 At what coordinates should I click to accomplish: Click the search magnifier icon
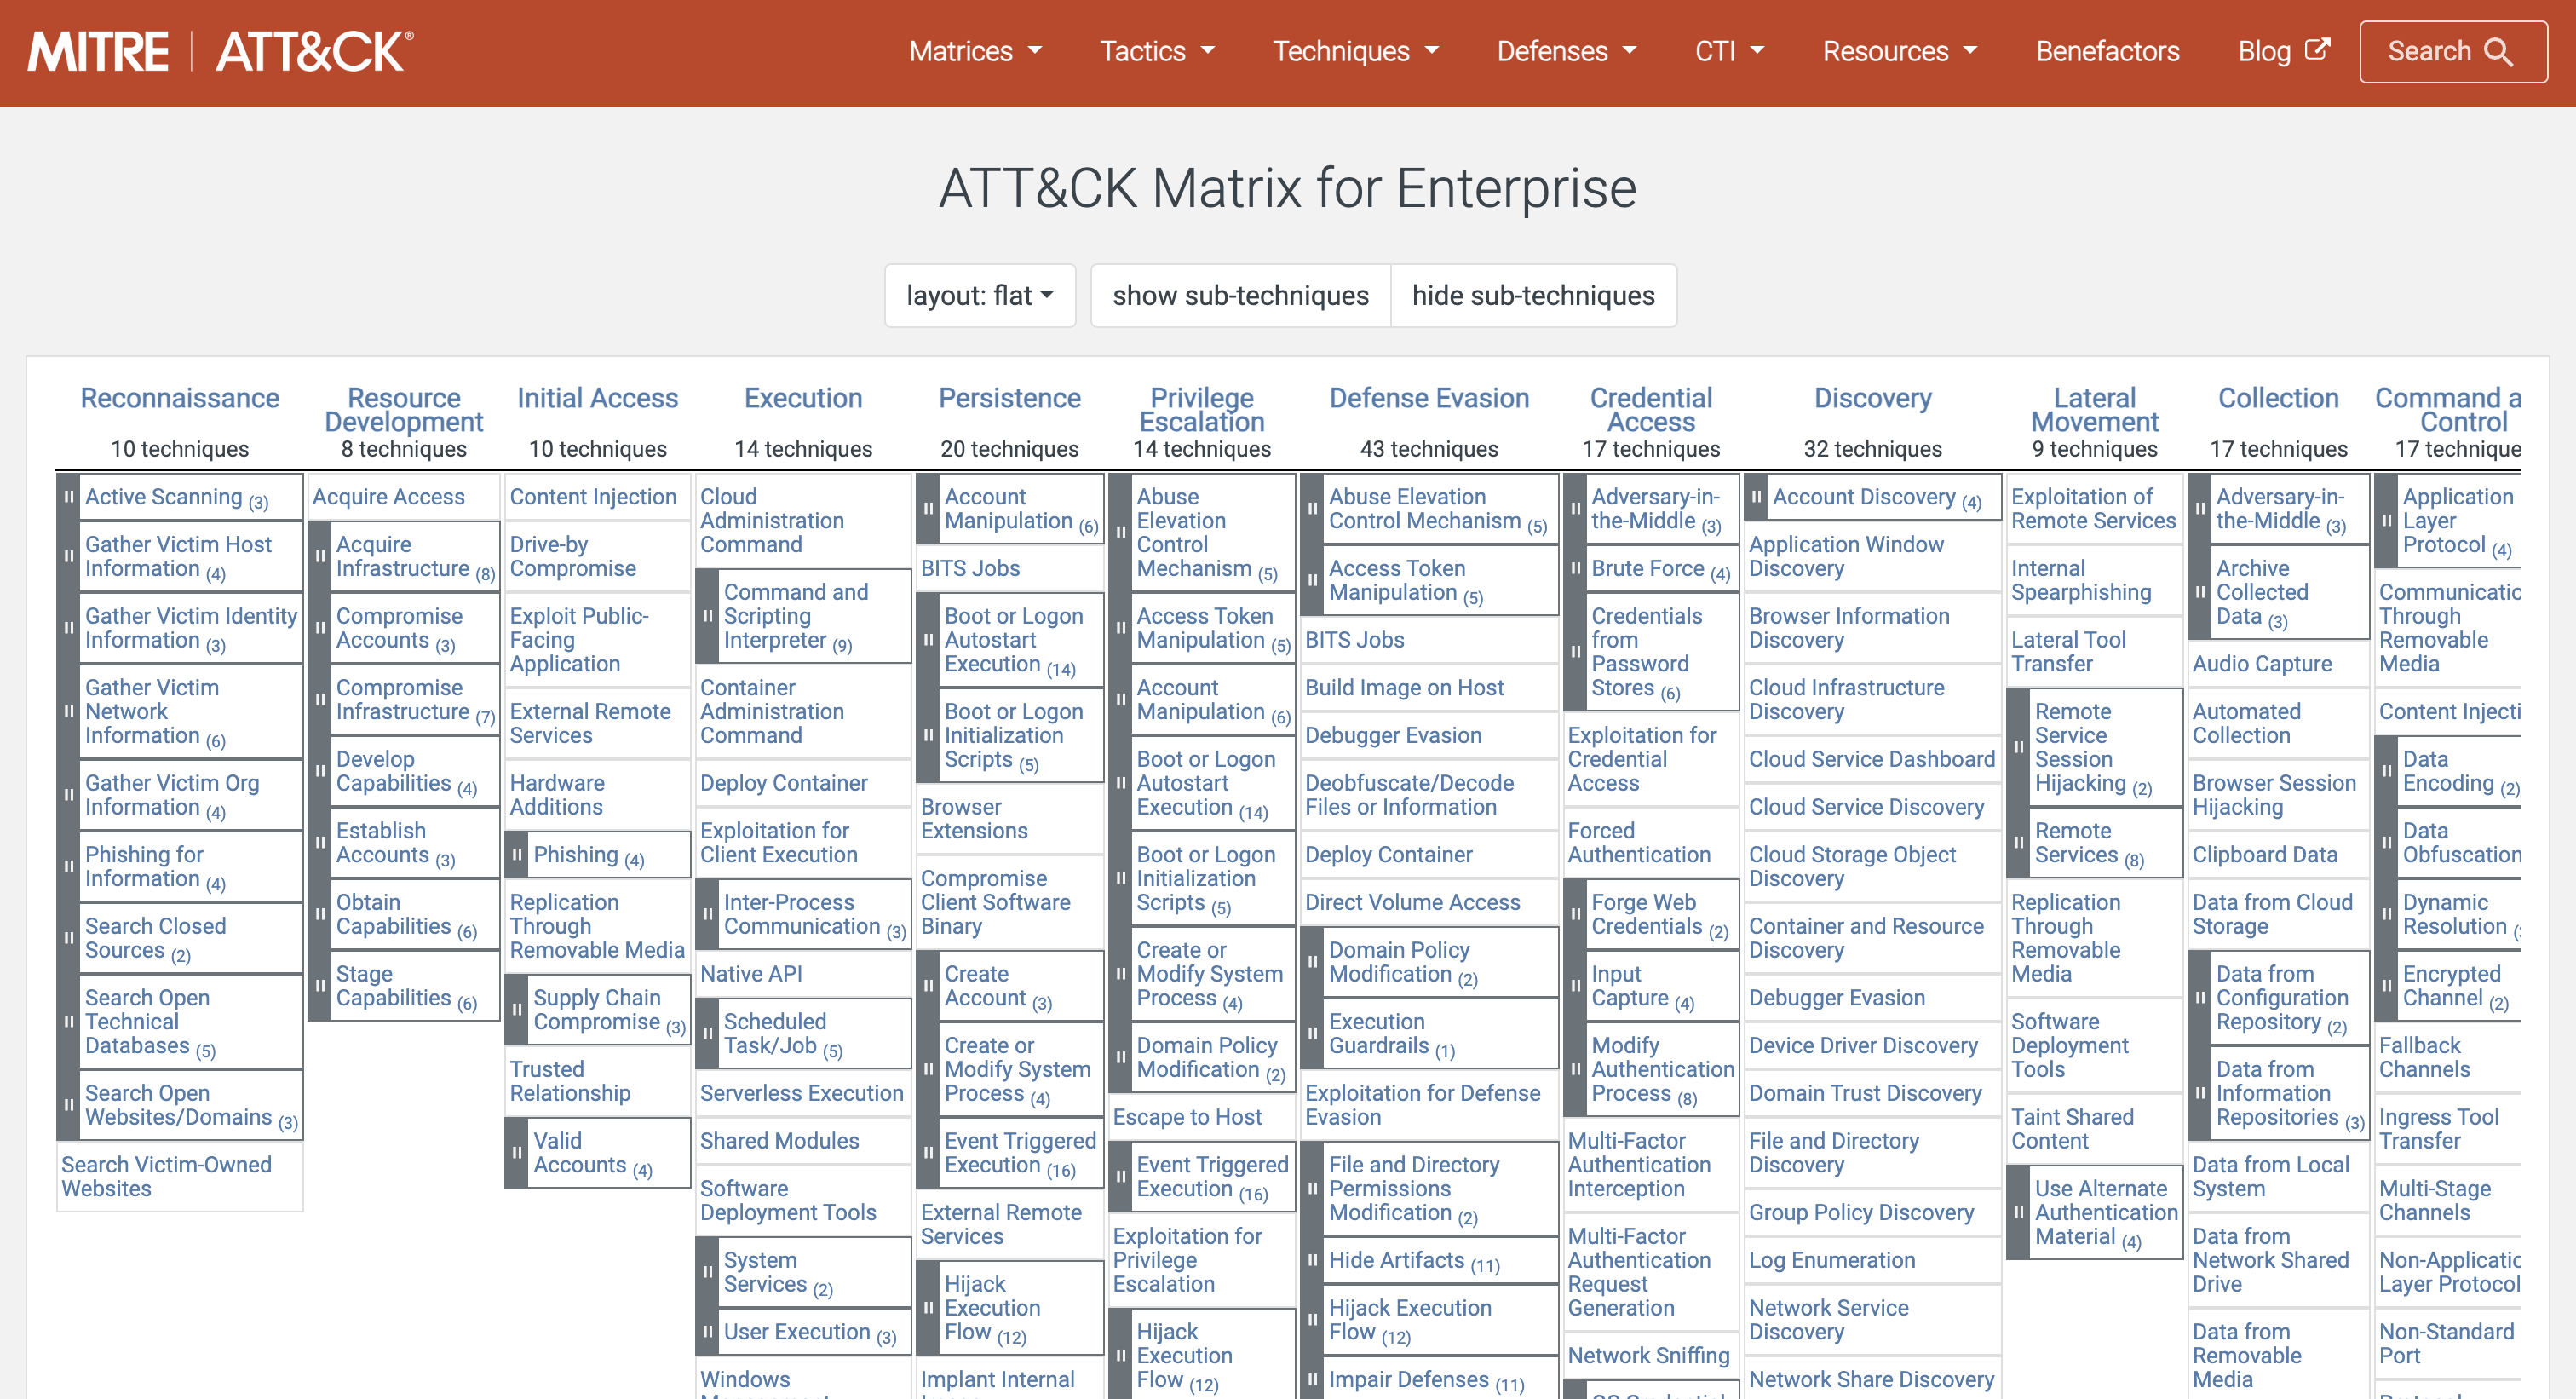tap(2499, 52)
